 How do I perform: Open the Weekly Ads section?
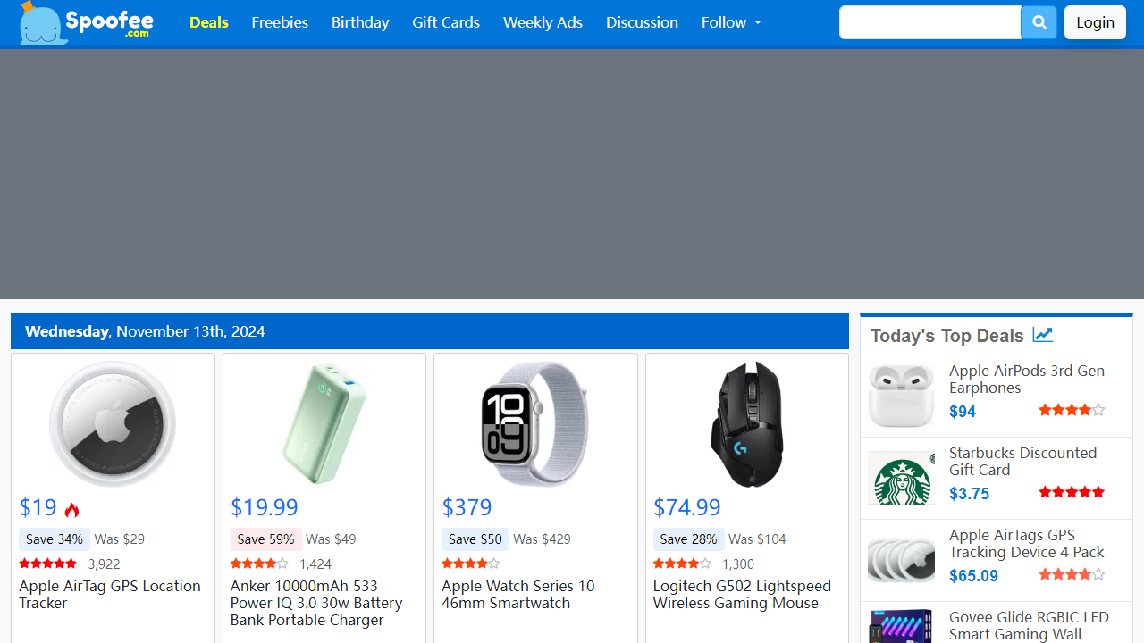click(543, 22)
